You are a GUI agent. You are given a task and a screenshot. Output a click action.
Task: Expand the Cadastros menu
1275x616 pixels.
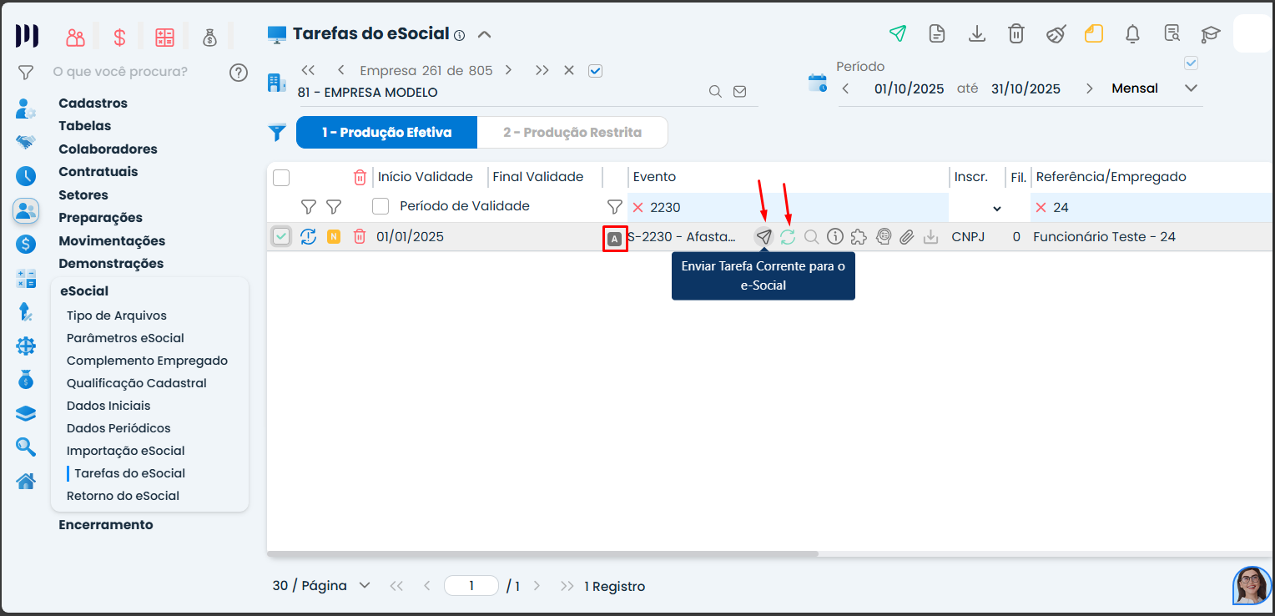tap(93, 104)
